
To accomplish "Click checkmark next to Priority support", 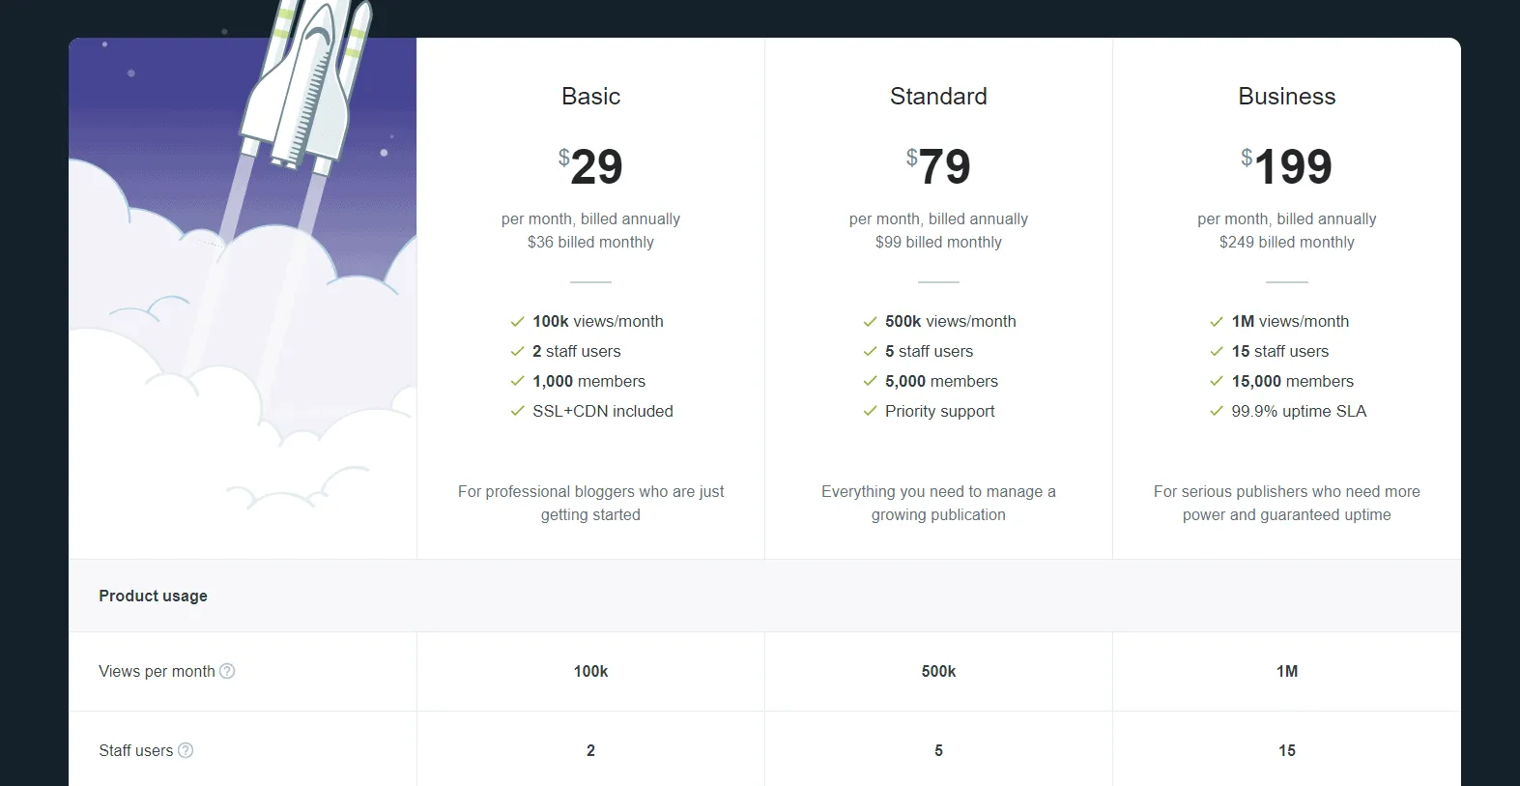I will [870, 412].
